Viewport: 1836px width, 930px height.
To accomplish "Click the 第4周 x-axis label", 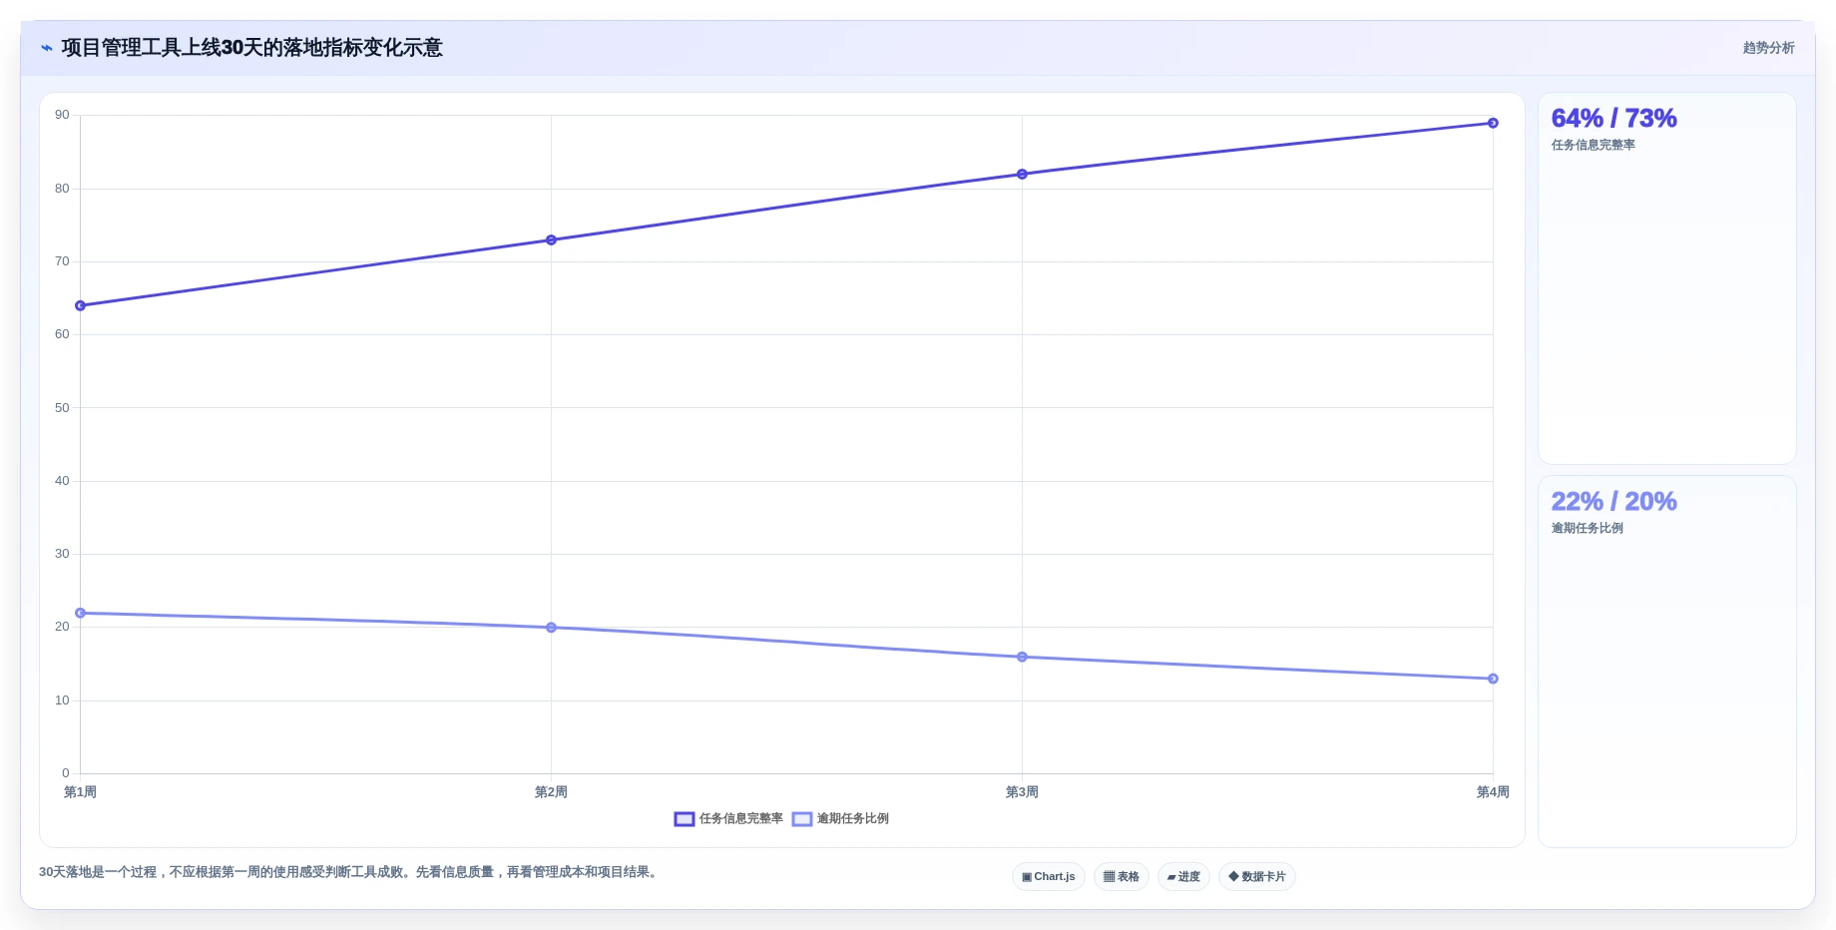I will click(x=1493, y=792).
